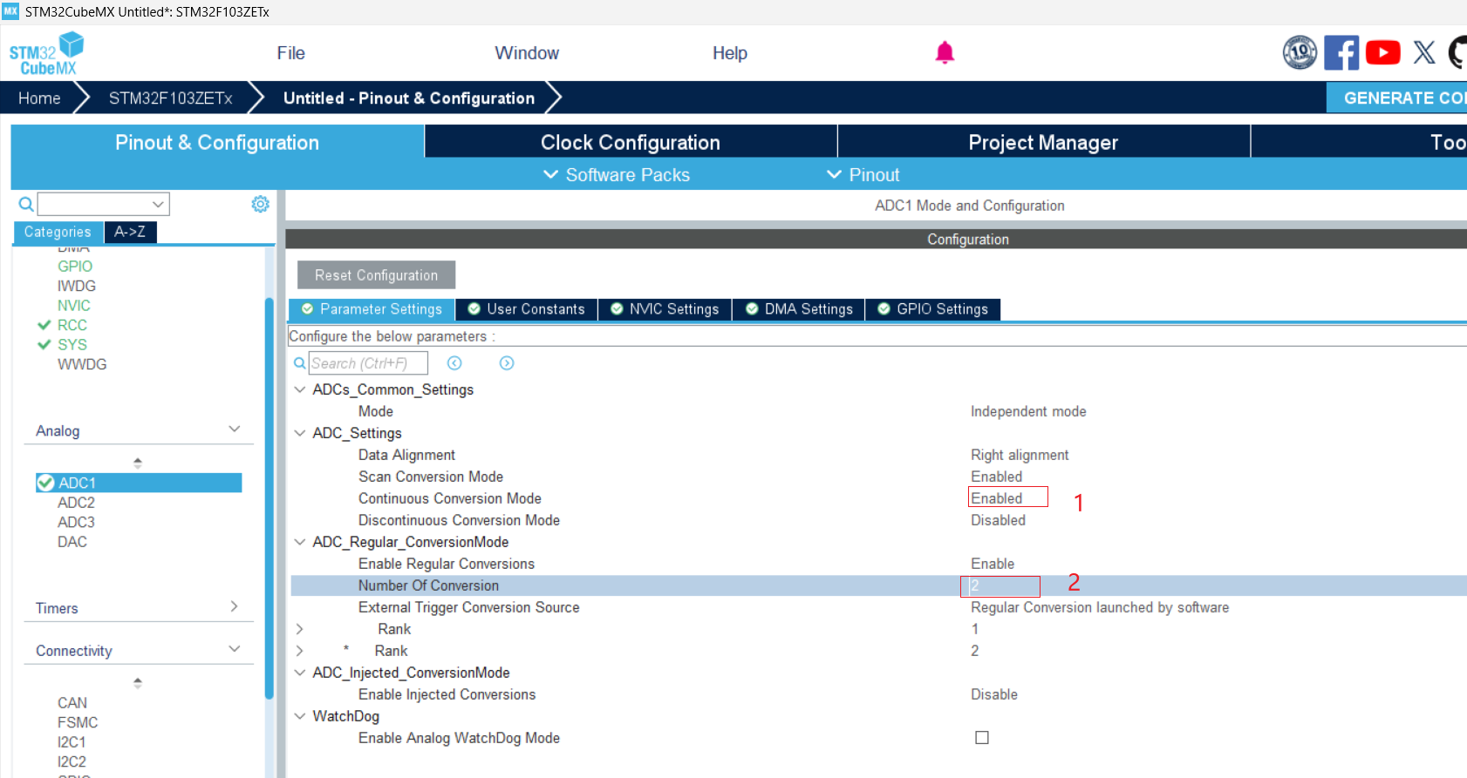Click the Generate Code button

(1396, 98)
